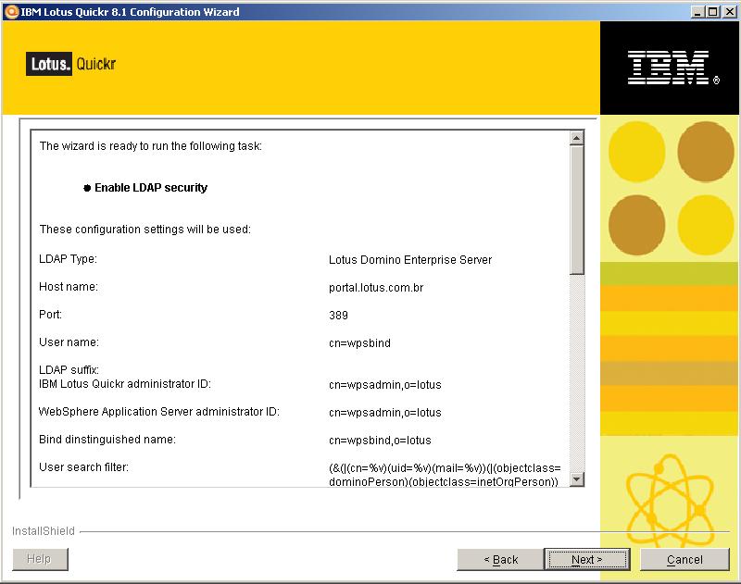Click the WebSphere administrator ID value
The width and height of the screenshot is (741, 584).
pos(385,413)
